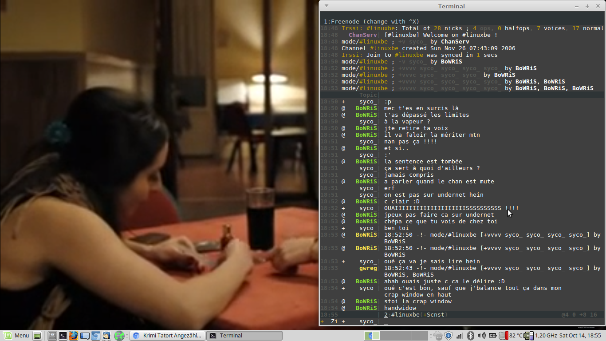
Task: Launch terminal from the panel launcher icon
Action: click(63, 336)
